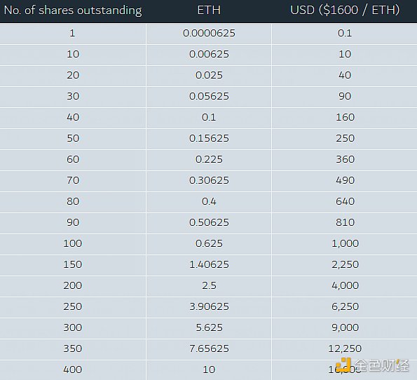The image size is (417, 380).
Task: Click the shares cell showing 200
Action: [73, 286]
